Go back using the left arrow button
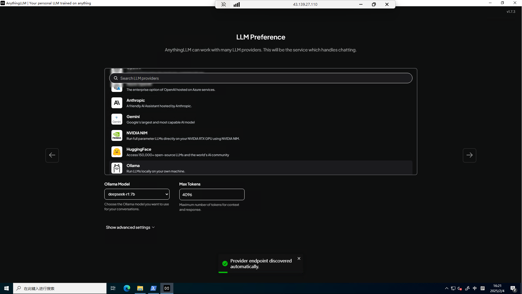This screenshot has height=294, width=522. point(52,155)
